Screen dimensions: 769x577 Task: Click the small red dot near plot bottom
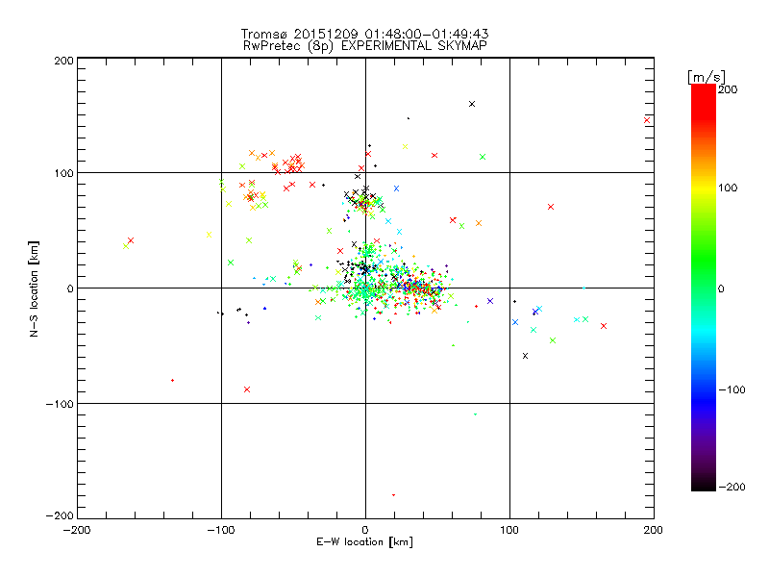point(393,495)
